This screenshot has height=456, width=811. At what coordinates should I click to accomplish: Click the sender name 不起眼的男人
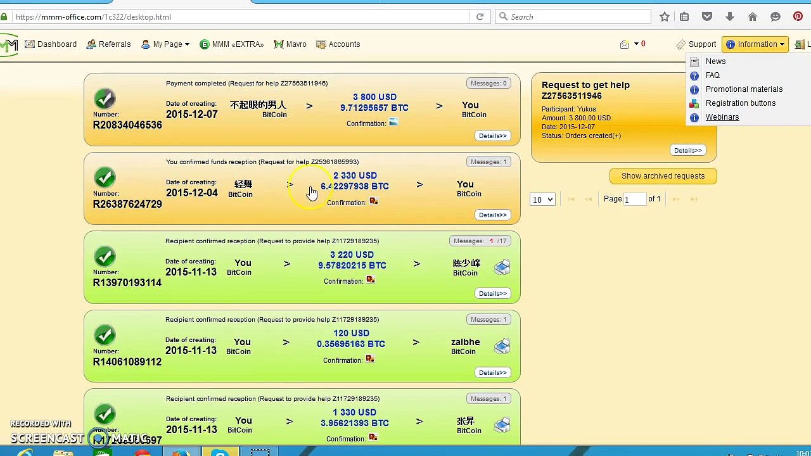pos(258,104)
